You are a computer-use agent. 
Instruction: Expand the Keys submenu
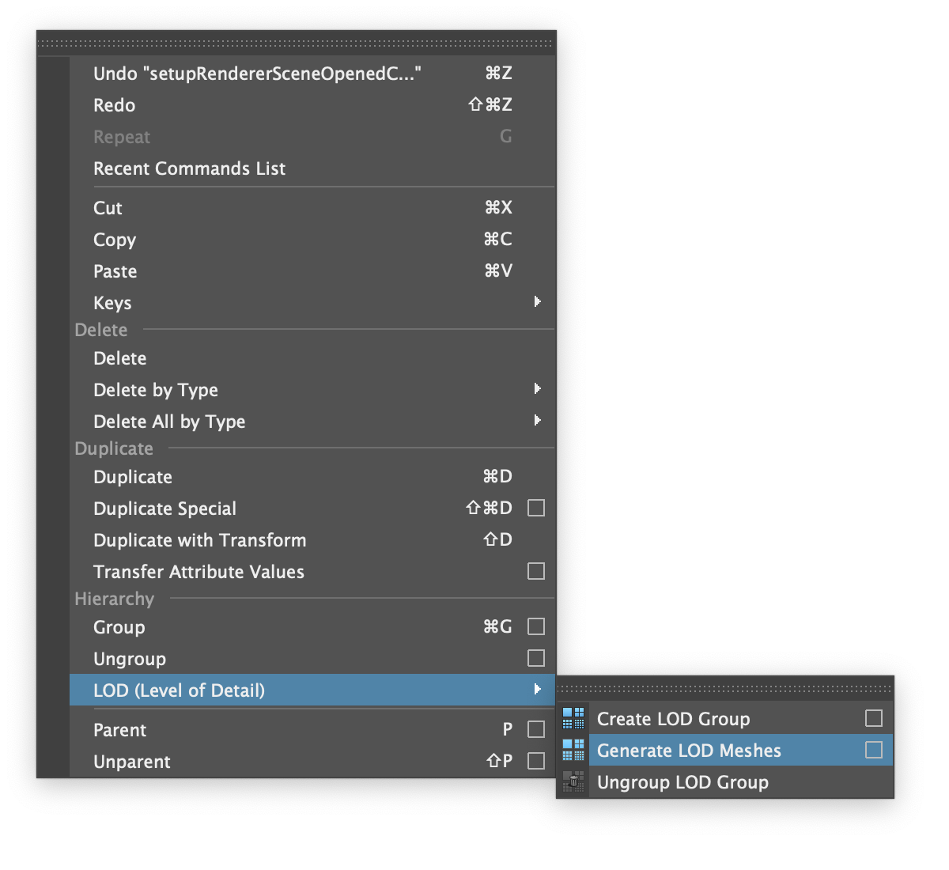coord(537,301)
